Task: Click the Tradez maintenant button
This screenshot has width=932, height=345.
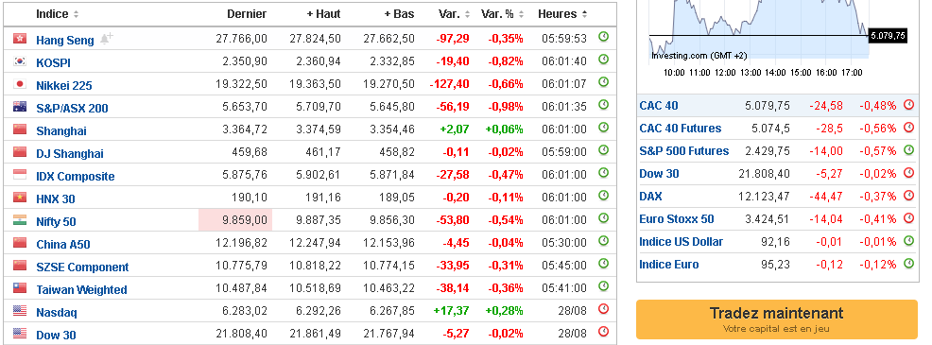Action: [776, 319]
